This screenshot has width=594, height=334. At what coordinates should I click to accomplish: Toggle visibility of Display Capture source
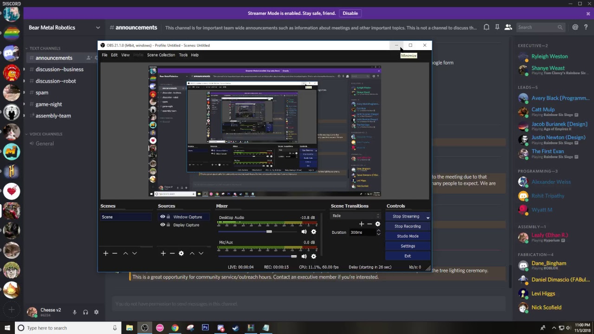[x=162, y=225]
